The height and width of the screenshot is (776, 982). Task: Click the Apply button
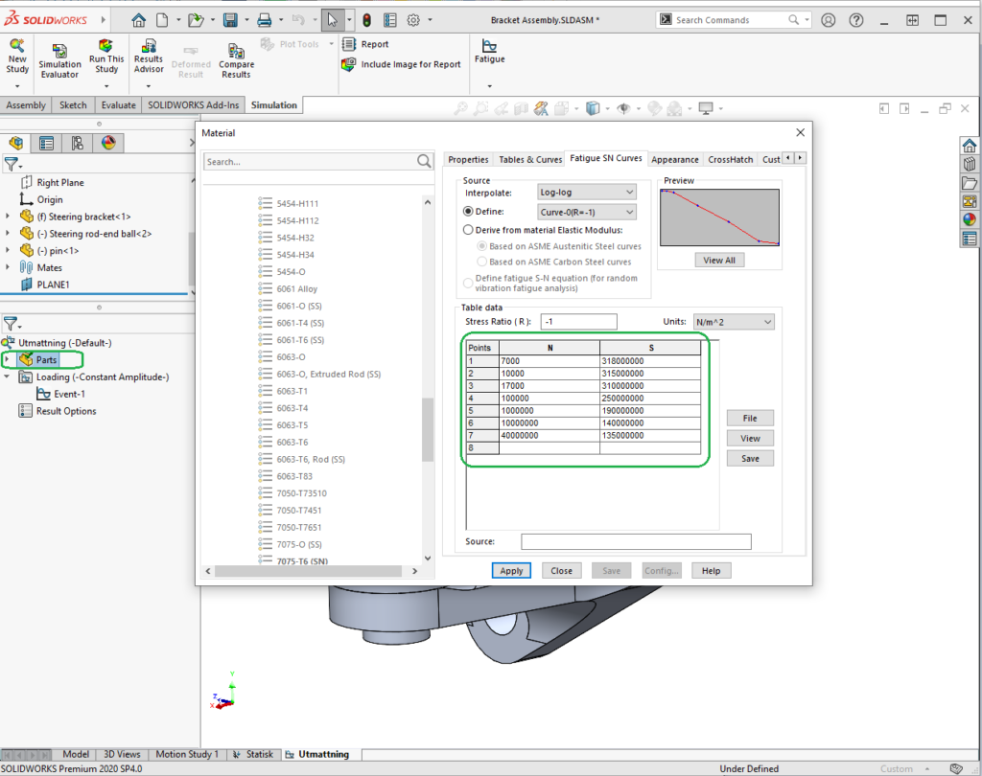(x=511, y=571)
